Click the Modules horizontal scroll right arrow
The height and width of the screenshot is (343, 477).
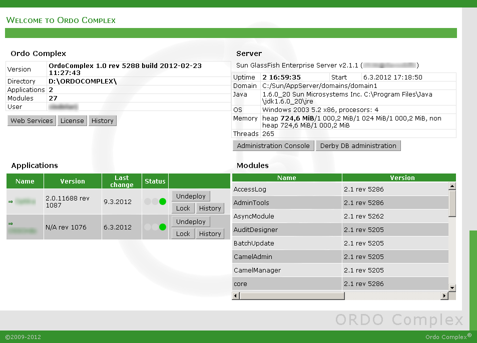445,295
